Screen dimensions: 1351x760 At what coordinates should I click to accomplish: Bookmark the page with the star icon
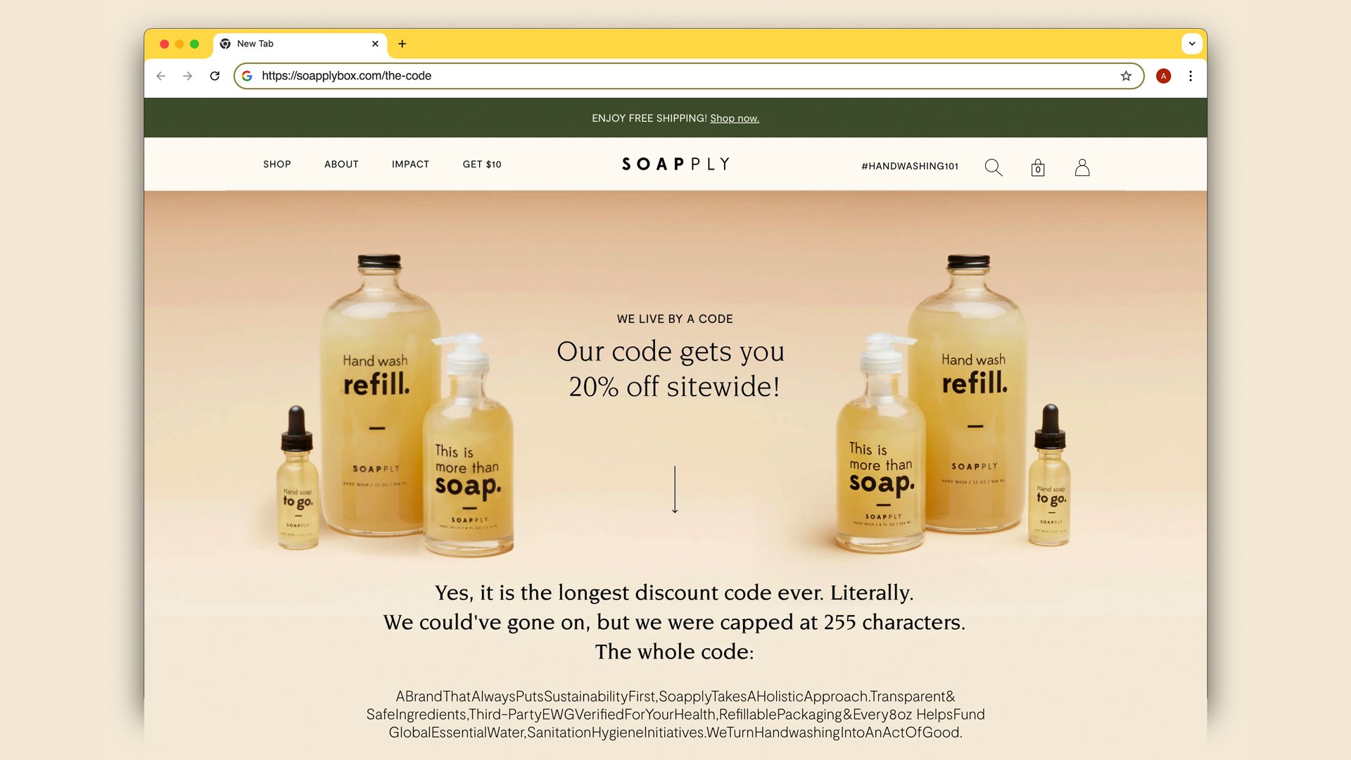(x=1126, y=76)
